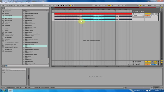The image size is (164, 92).
Task: Select Instruments category in browser
Action: [8, 15]
